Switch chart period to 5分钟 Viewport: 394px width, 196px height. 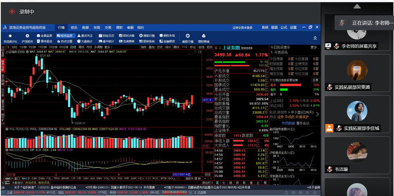pyautogui.click(x=32, y=47)
